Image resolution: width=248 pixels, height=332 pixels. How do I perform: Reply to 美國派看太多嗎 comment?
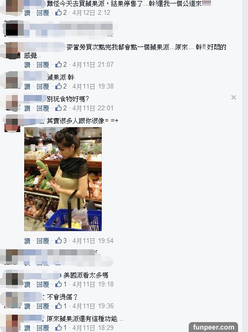[42, 285]
